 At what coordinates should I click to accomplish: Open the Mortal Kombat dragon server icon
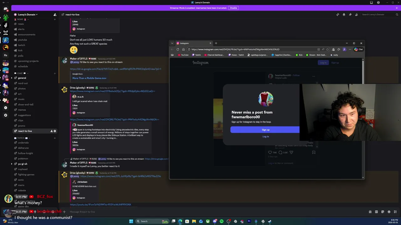coord(5,47)
